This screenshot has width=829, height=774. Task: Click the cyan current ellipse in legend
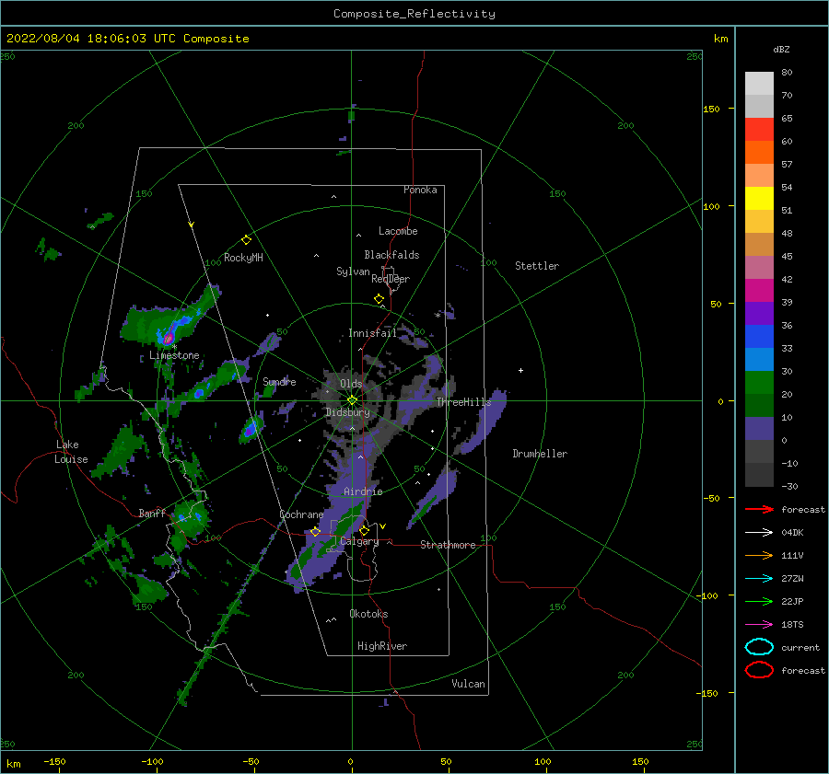759,647
